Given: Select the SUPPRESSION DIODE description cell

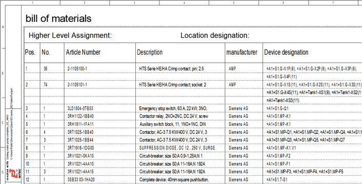Looking at the screenshot, I should [x=177, y=148].
